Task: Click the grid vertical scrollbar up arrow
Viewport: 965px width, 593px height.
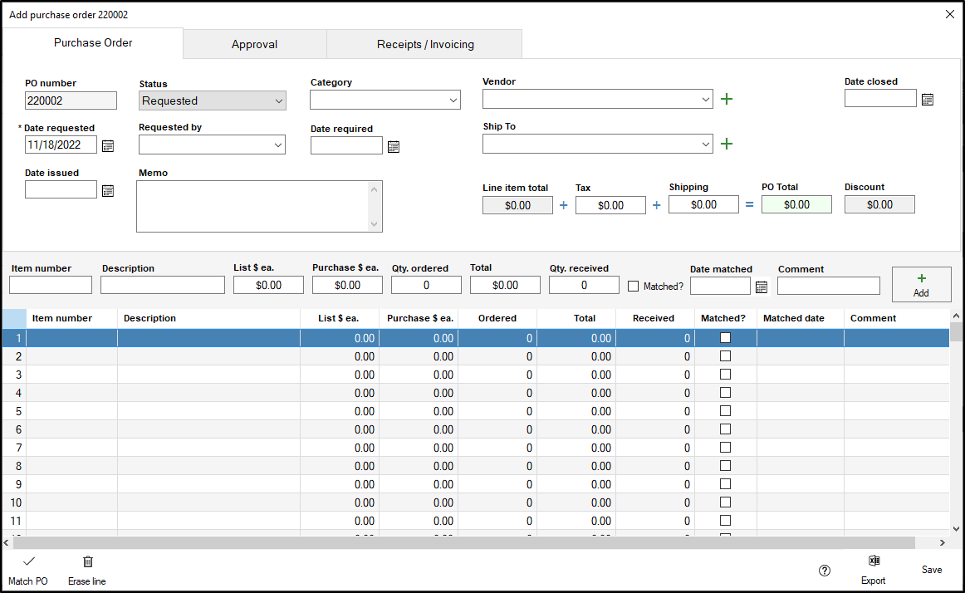Action: [956, 316]
